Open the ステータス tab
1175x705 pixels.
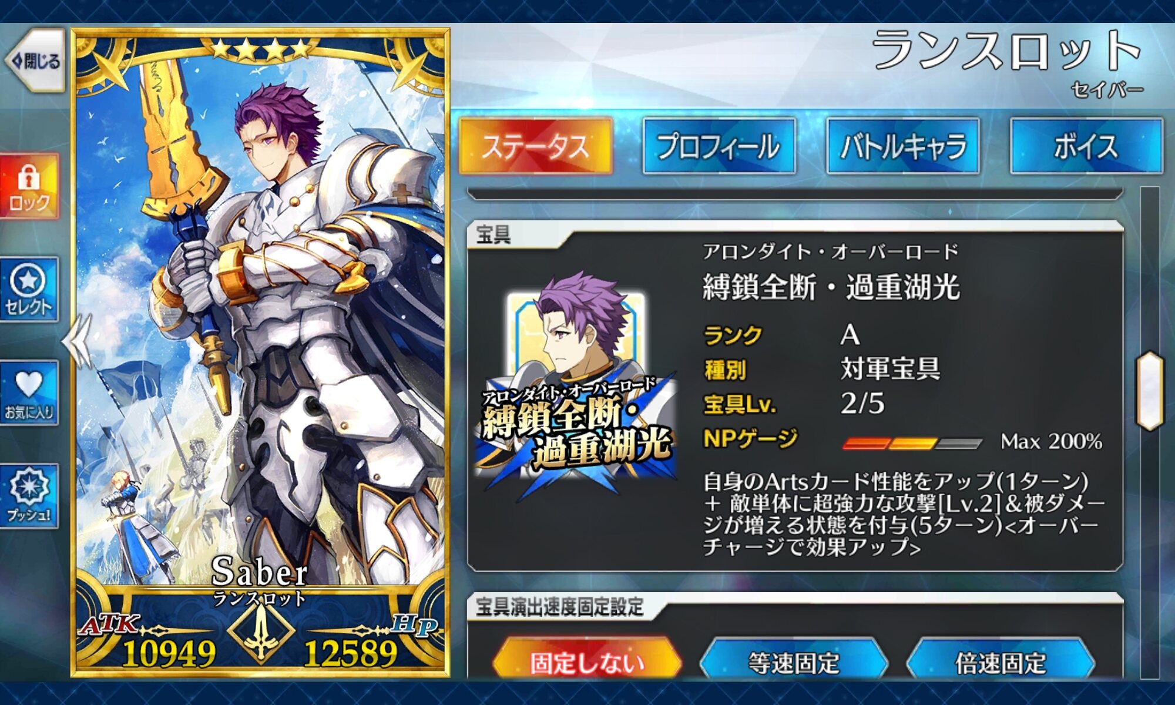(x=535, y=146)
